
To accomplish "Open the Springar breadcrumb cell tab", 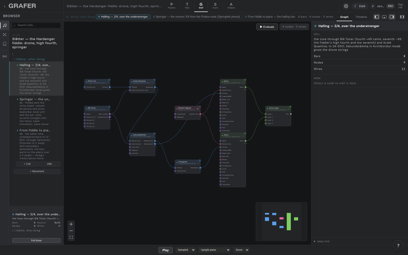I will pos(197,17).
